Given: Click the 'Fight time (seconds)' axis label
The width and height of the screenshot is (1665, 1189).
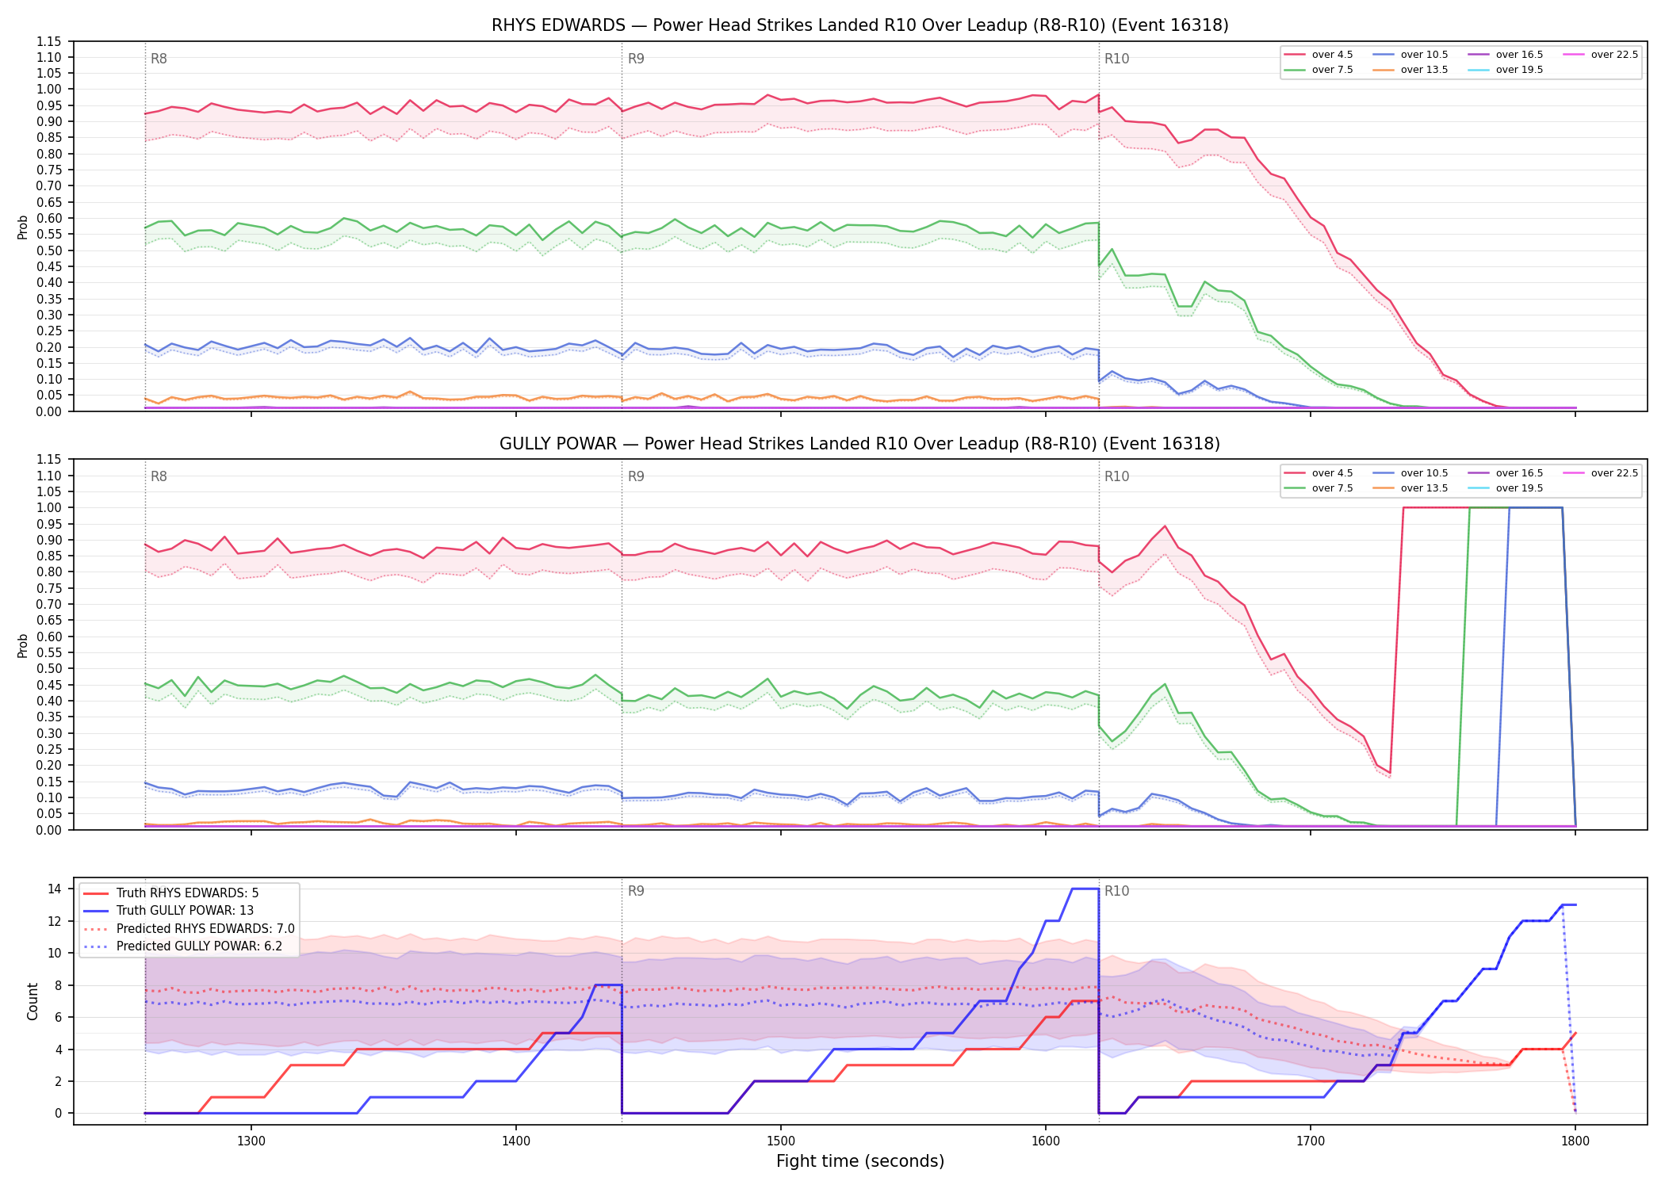Looking at the screenshot, I should tap(860, 1161).
